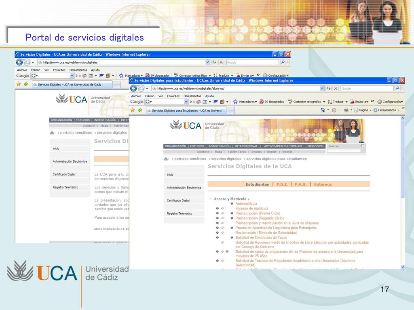Select the rear window's Servicios Digitales tab
The image size is (414, 310).
72,85
